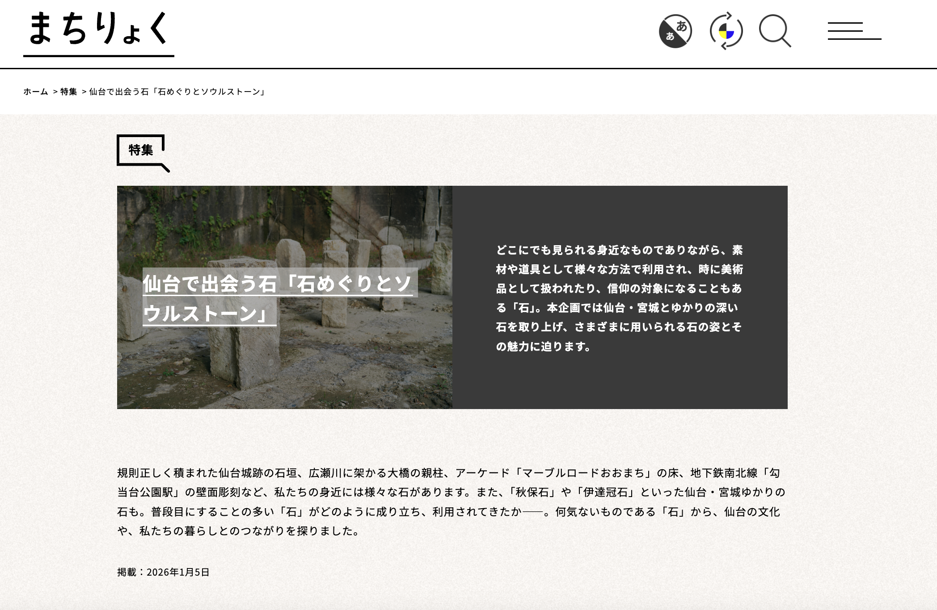Viewport: 937px width, 610px height.
Task: Click the dark panel summary text starting どこにでも見られる
Action: click(x=620, y=298)
